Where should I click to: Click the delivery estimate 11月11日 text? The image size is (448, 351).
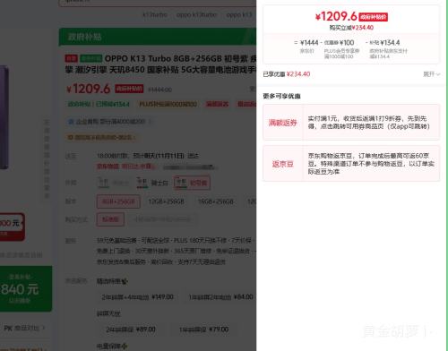tap(148, 156)
